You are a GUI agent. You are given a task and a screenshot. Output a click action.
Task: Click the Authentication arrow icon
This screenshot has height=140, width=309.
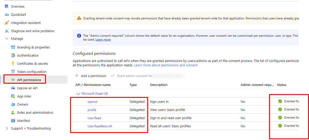(x=13, y=55)
